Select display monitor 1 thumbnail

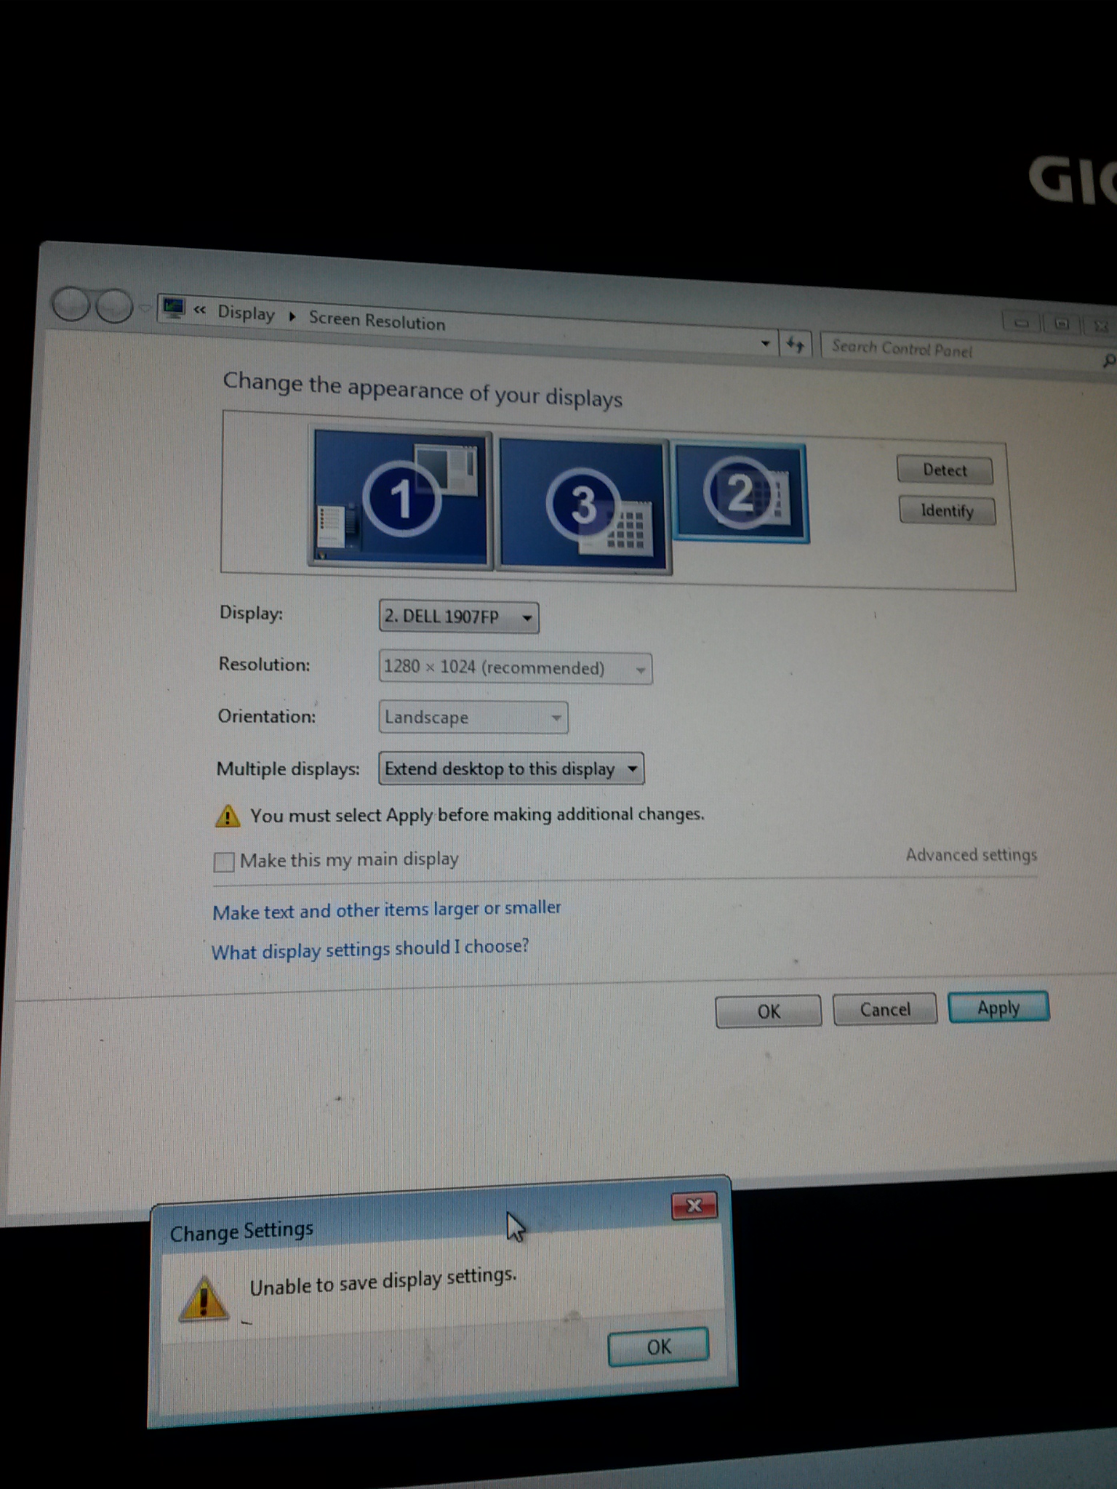click(x=401, y=498)
